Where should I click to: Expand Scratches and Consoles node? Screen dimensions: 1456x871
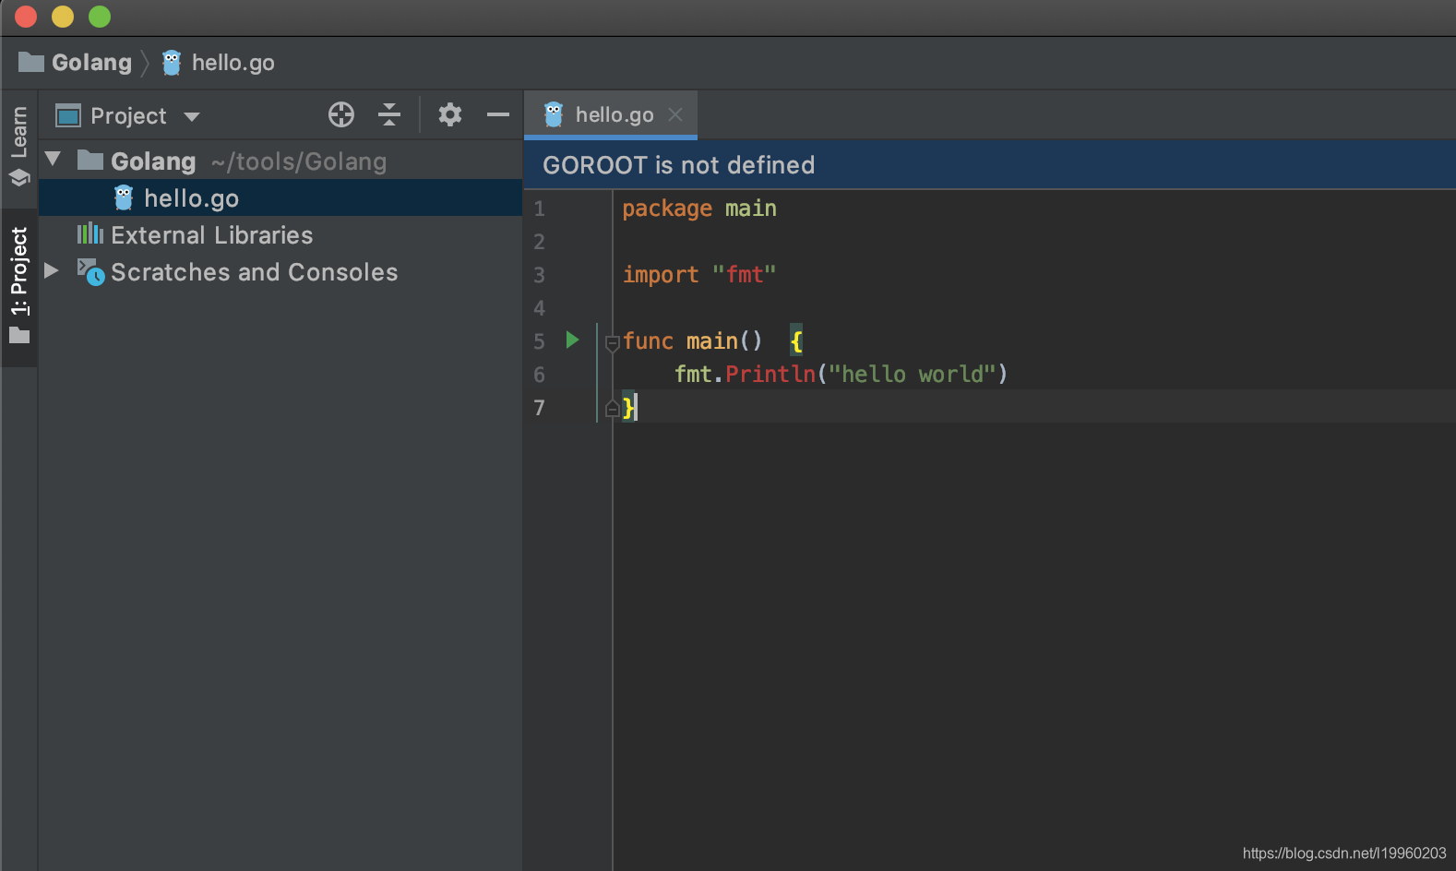52,270
